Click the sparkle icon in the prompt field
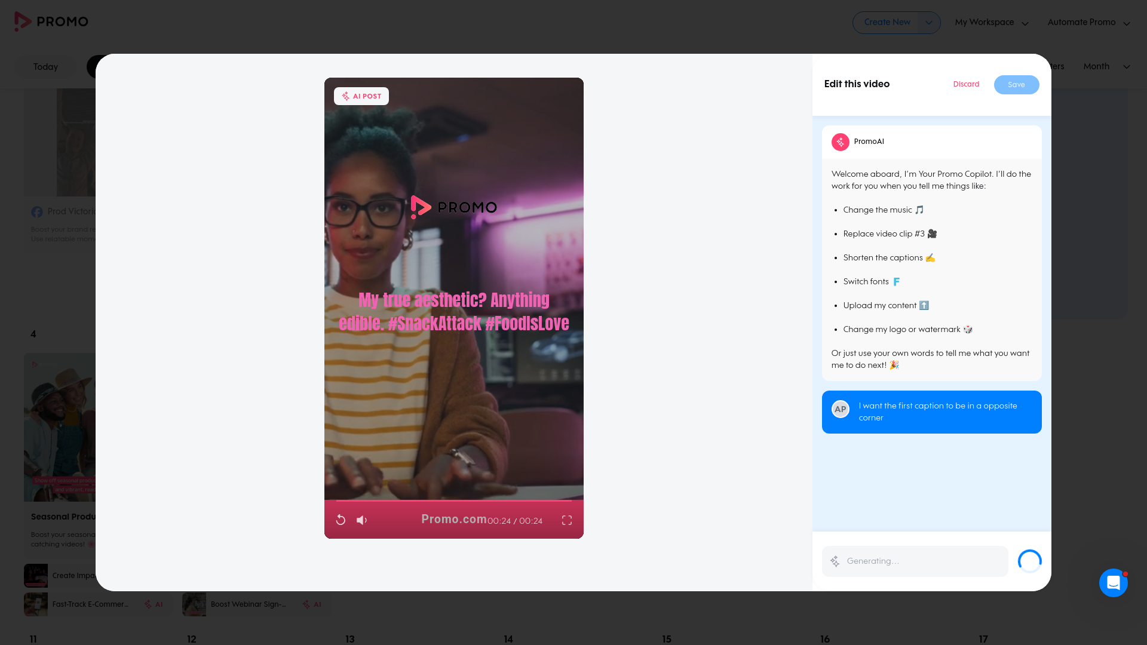Screen dimensions: 1147x645 [835, 561]
